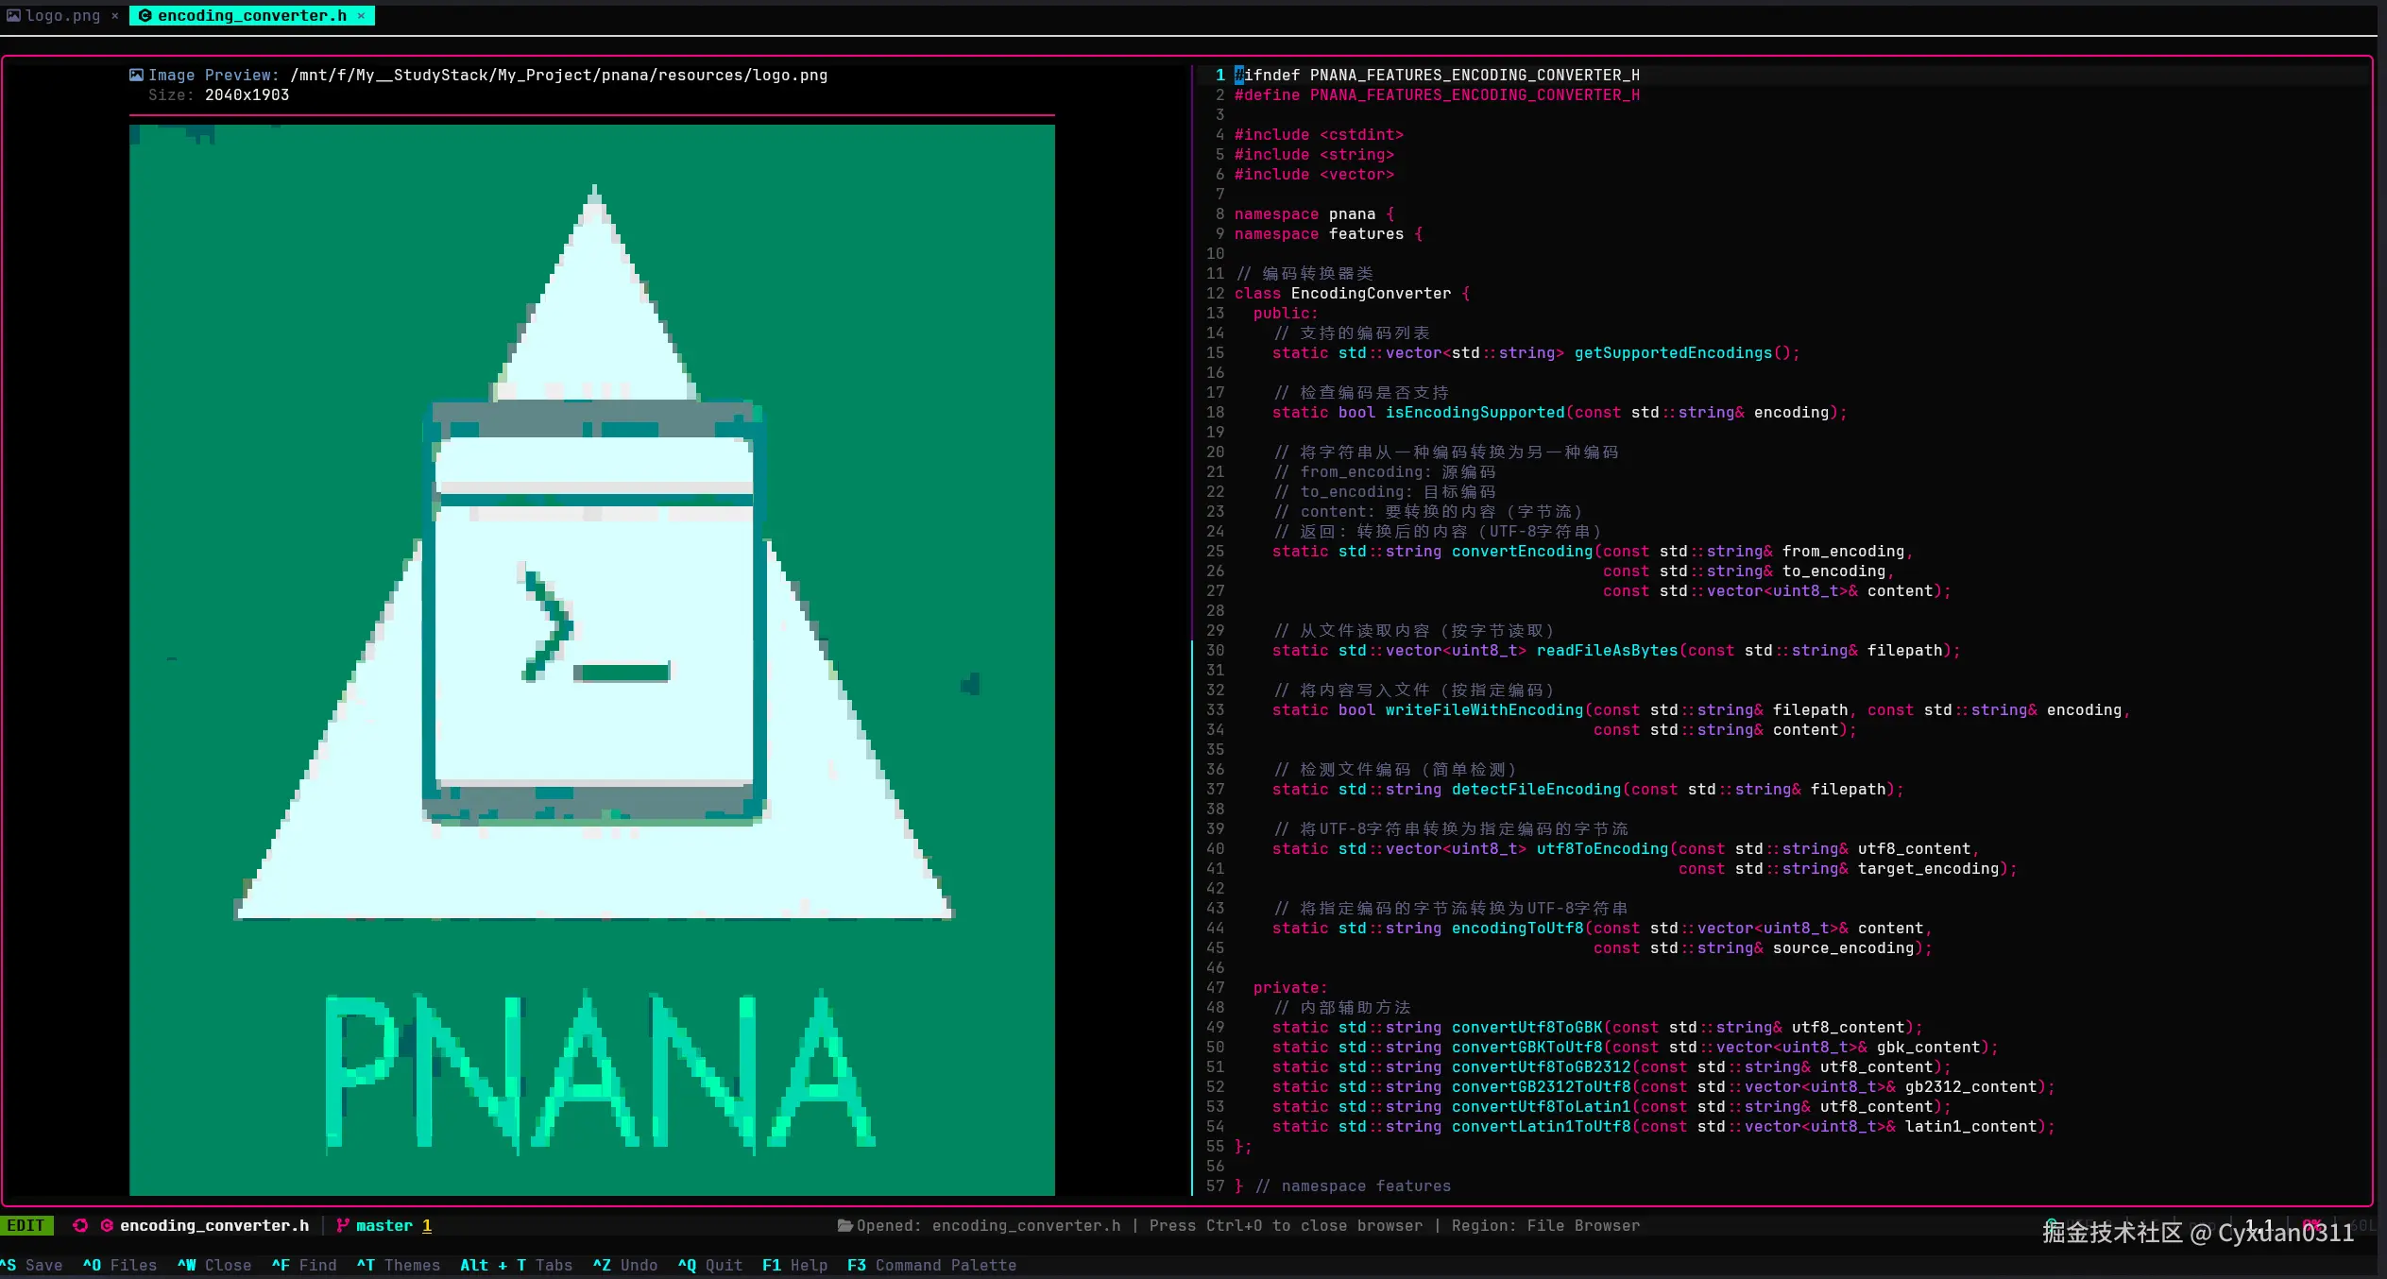Viewport: 2387px width, 1279px height.
Task: Click line number 12 in the gutter
Action: point(1215,293)
